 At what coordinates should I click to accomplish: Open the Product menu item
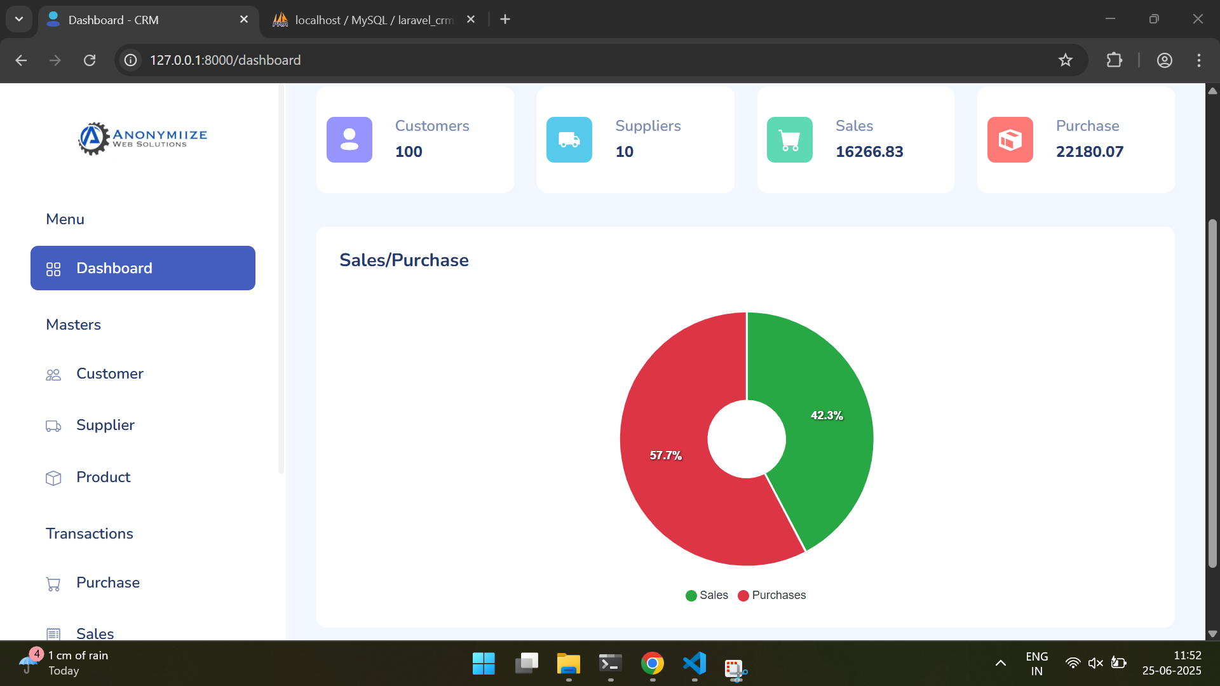[x=143, y=477]
